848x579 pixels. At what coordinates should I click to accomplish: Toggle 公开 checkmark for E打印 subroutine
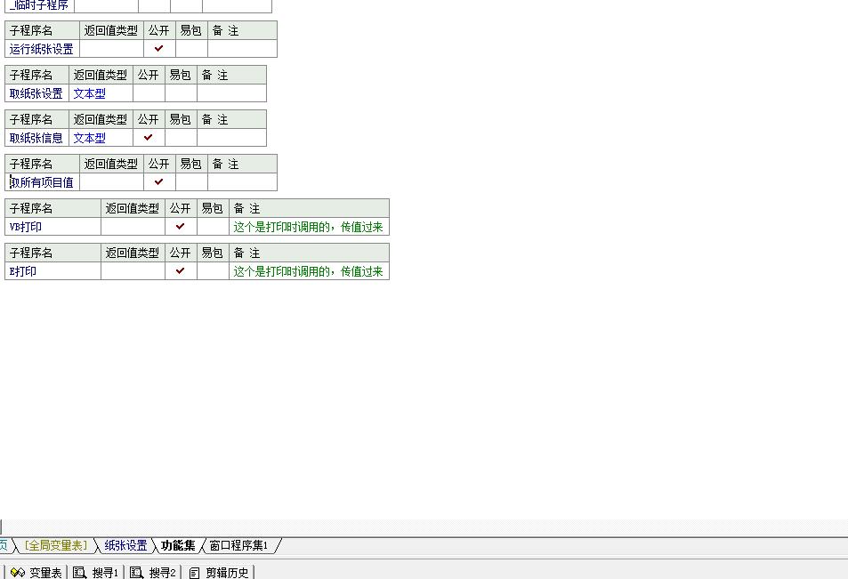click(181, 271)
